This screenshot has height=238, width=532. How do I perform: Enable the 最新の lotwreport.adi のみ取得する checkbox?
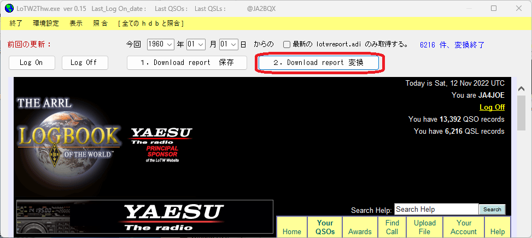pyautogui.click(x=287, y=44)
